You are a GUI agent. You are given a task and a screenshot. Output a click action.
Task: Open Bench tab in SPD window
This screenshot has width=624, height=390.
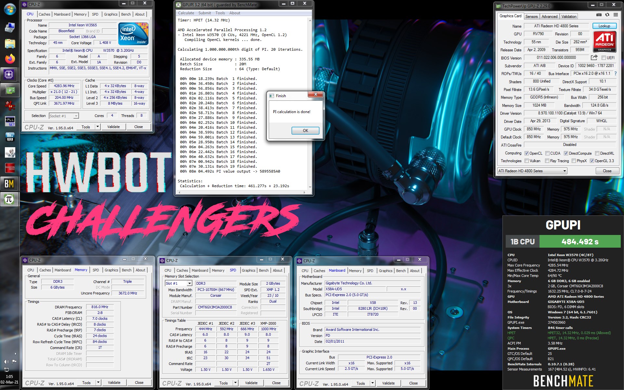pos(264,270)
